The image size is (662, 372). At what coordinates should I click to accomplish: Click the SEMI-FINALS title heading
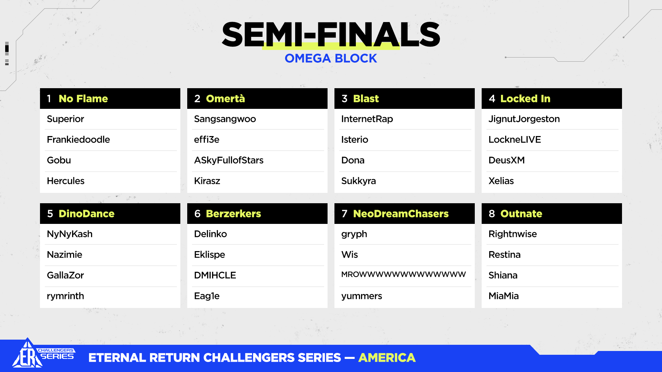point(331,35)
